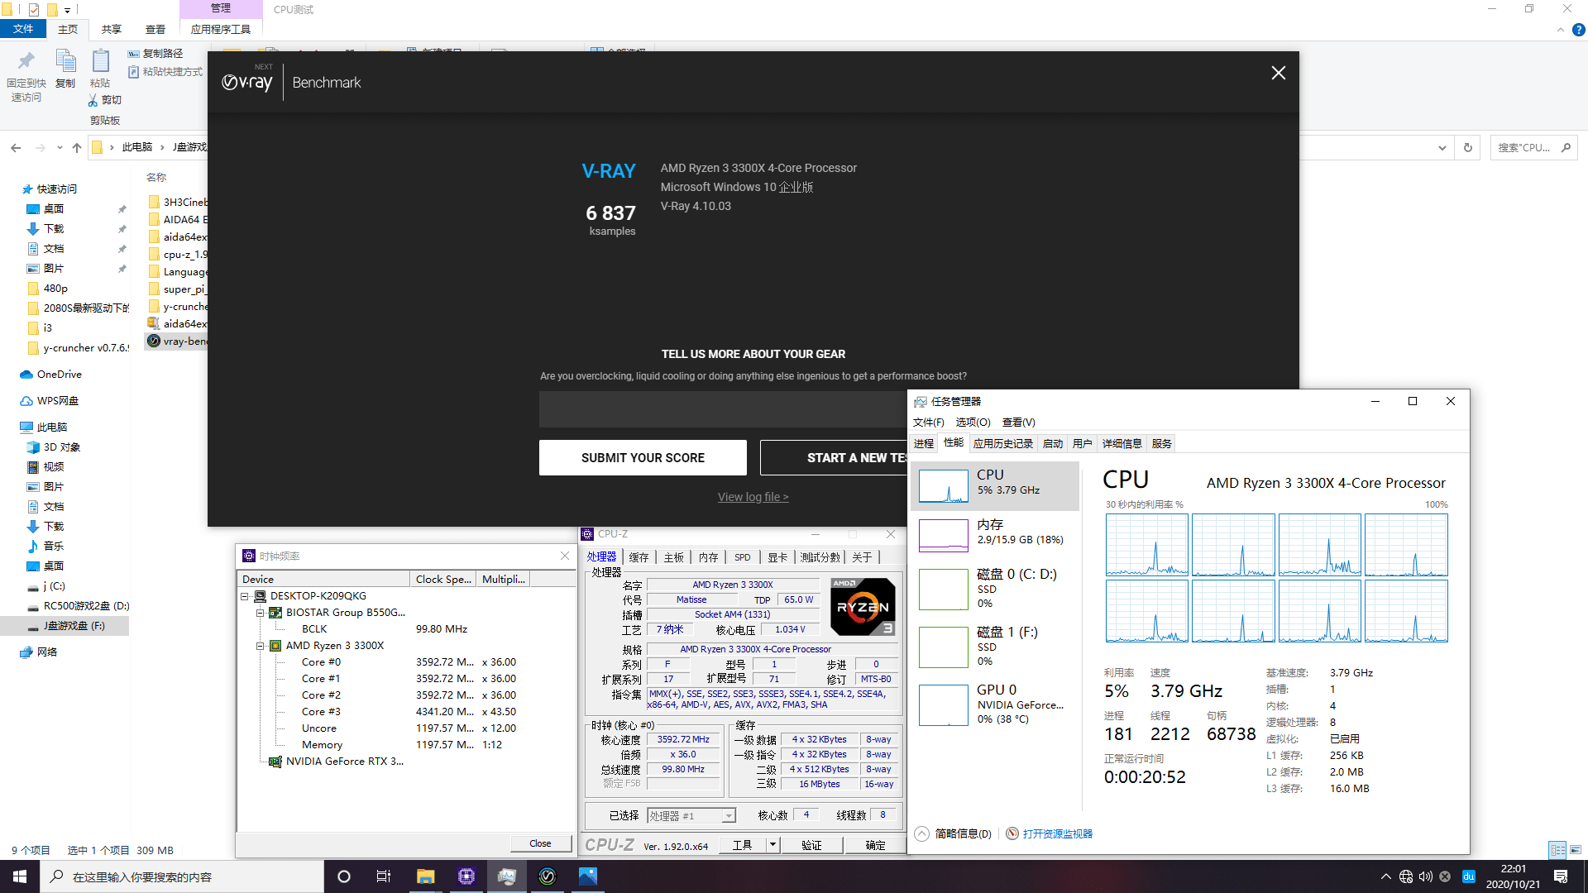Open View ribbon tab in File Explorer
The width and height of the screenshot is (1588, 893).
click(155, 29)
